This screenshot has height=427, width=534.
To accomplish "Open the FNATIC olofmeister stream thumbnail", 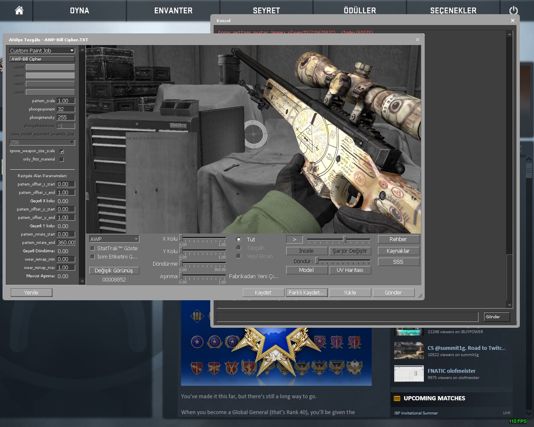I will pyautogui.click(x=409, y=374).
